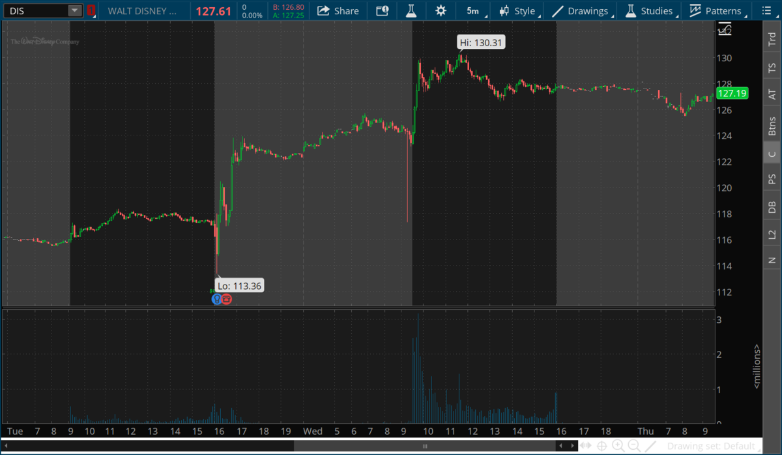
Task: Click the scroll left arrow
Action: [x=561, y=446]
